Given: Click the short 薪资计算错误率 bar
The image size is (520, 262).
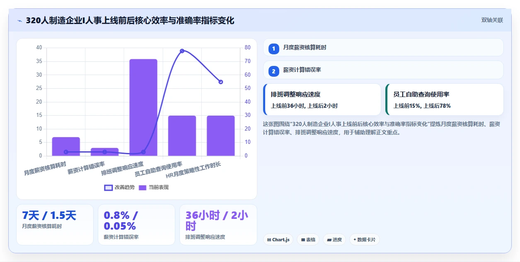Looking at the screenshot, I should pos(104,152).
